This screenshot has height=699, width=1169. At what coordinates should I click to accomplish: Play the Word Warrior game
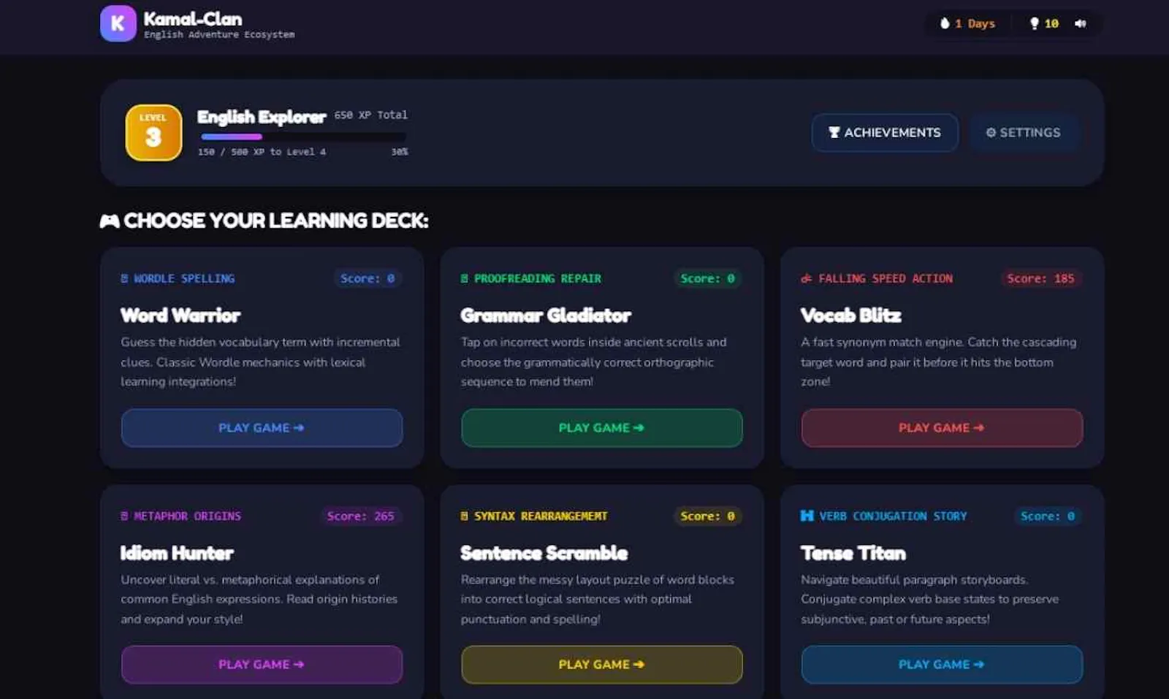(x=262, y=428)
